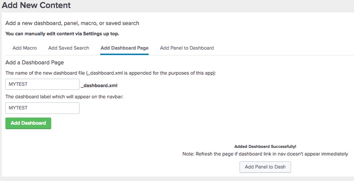Viewport: 354px width, 181px height.
Task: Click the bold manually edit via Settings notice
Action: tap(62, 34)
